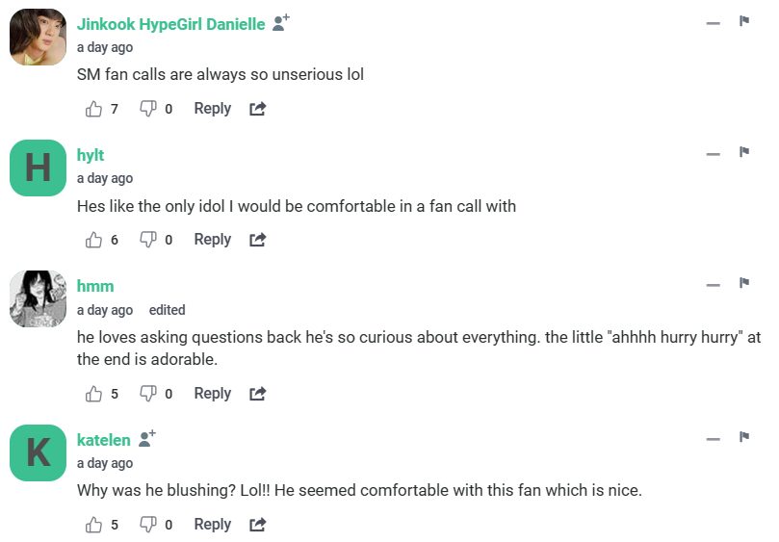
Task: Click hmm's manga avatar thumbnail
Action: 38,298
